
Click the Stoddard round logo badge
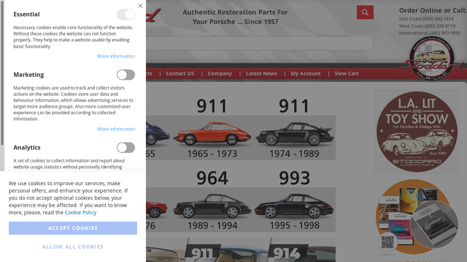click(x=432, y=59)
